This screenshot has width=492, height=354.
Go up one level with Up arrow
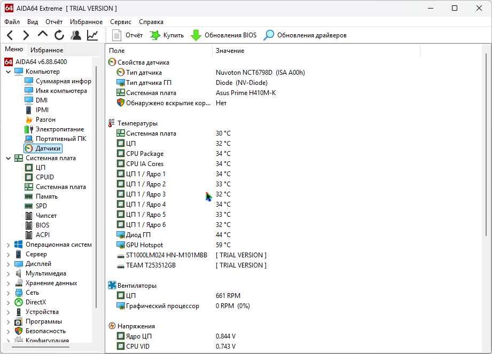click(43, 35)
